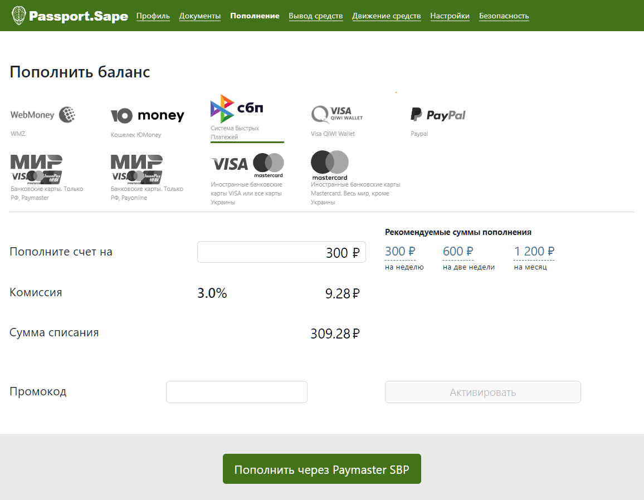Open the Пополнение tab

(255, 16)
